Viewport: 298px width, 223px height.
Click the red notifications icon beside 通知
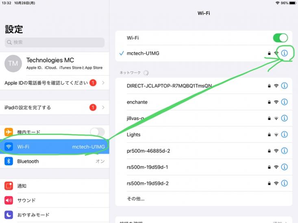coord(9,186)
